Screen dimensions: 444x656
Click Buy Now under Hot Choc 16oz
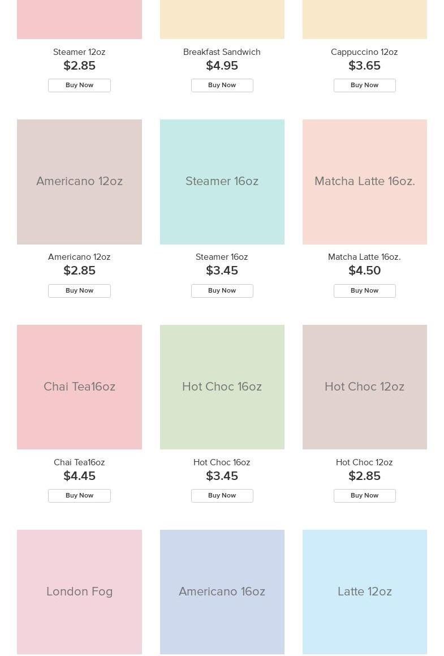[x=222, y=496]
